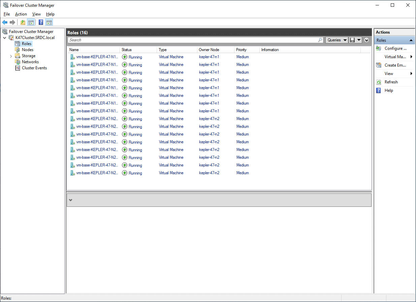Click the Up One Level folder icon

coord(23,23)
